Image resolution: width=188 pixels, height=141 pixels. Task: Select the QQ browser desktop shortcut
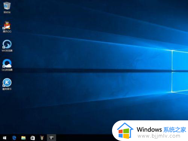coord(7,65)
